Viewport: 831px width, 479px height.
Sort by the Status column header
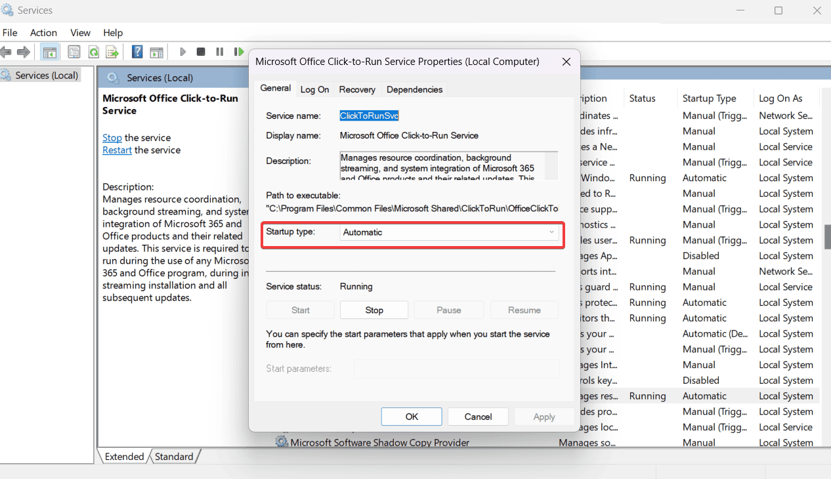point(642,98)
